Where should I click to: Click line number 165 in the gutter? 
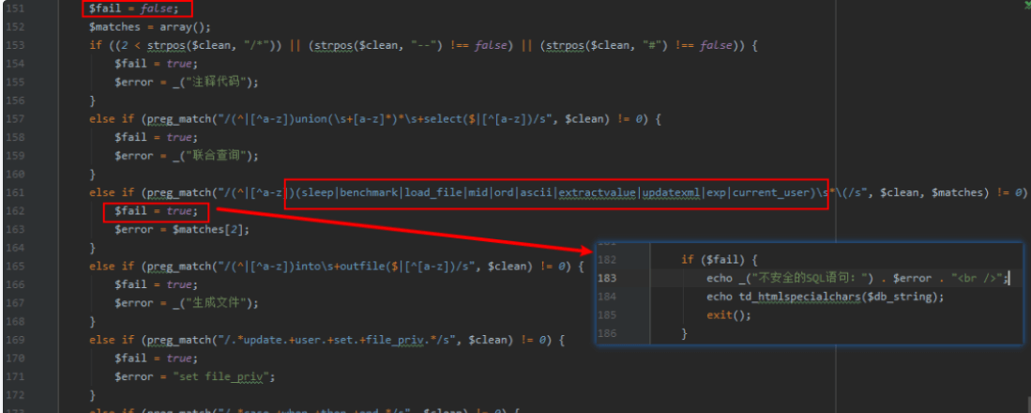15,267
